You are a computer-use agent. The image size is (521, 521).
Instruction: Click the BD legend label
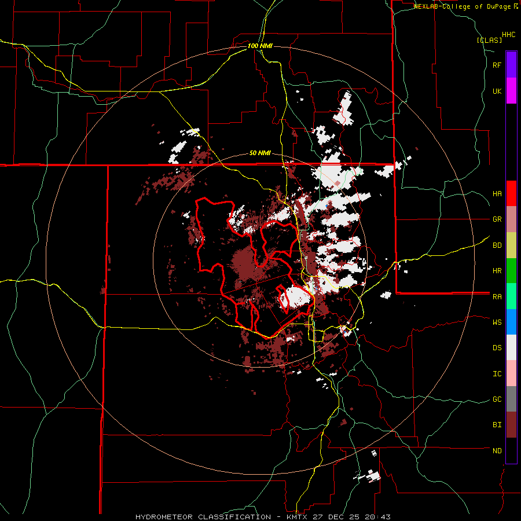pos(497,245)
